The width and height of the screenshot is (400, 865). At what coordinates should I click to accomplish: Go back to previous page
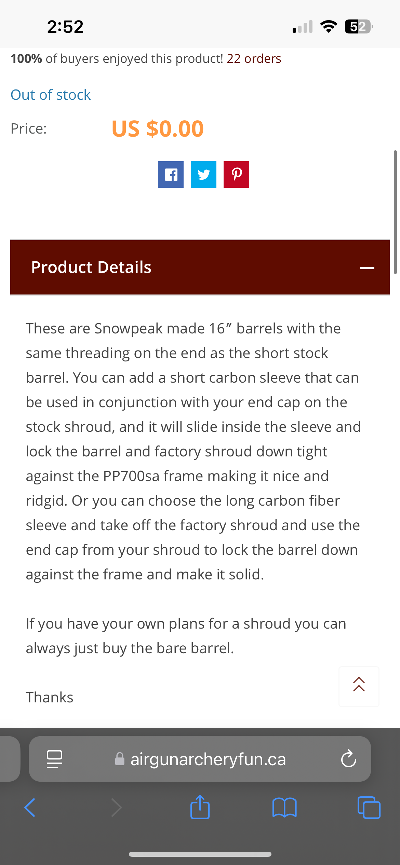[x=30, y=808]
